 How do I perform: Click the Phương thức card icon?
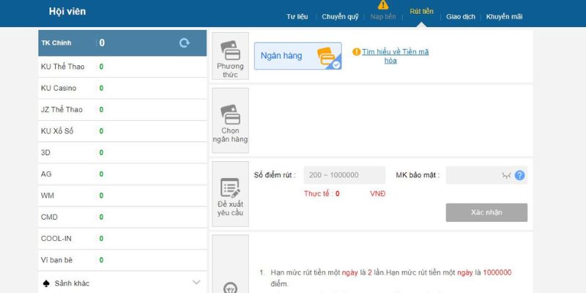point(230,51)
